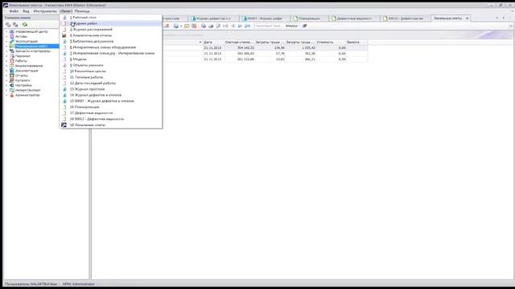Click the search text field in toolbar
This screenshot has height=289, width=515.
tap(269, 26)
